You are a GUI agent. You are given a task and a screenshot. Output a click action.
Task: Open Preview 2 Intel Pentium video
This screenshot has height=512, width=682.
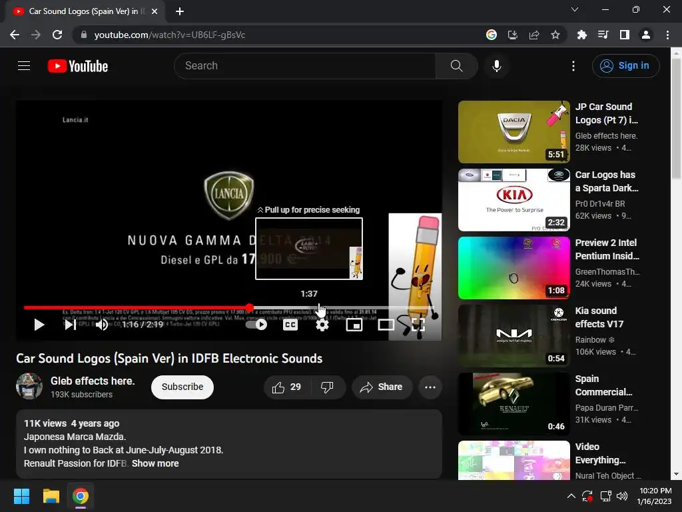point(607,249)
